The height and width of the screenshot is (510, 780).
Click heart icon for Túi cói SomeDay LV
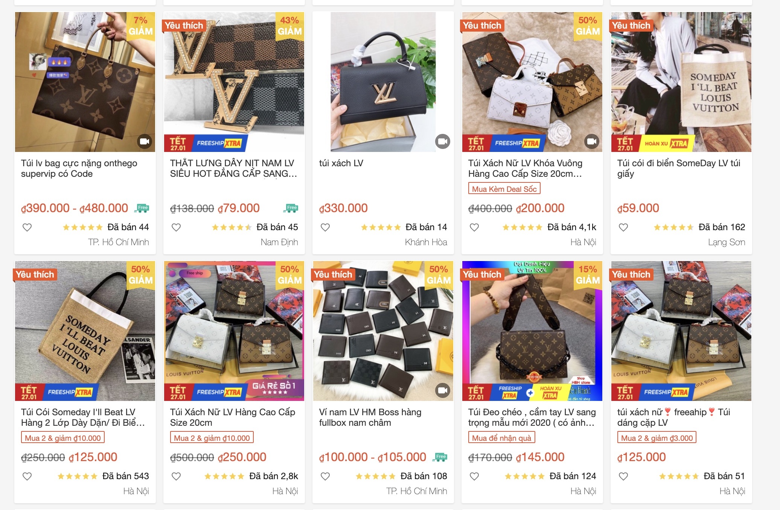[x=623, y=227]
